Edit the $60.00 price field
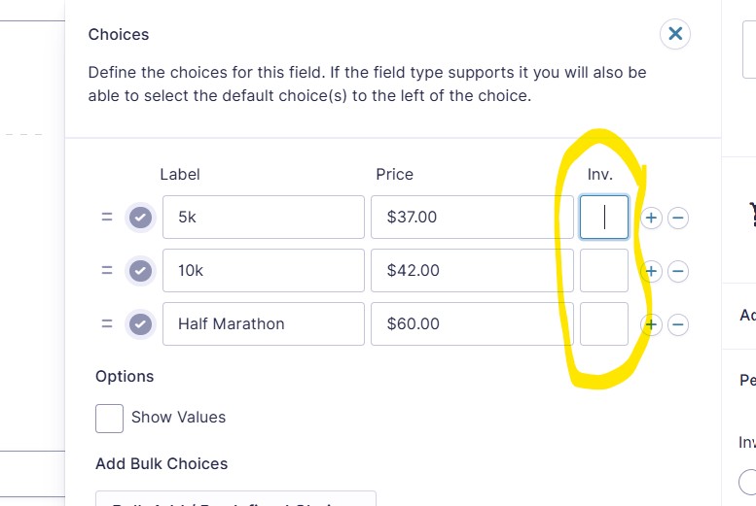The width and height of the screenshot is (756, 506). pos(472,324)
